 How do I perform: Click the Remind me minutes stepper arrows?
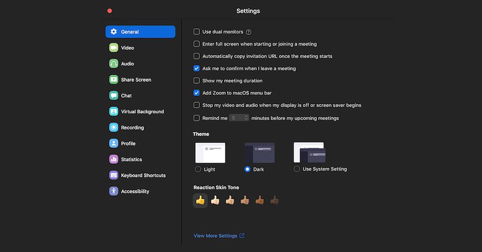tap(246, 118)
